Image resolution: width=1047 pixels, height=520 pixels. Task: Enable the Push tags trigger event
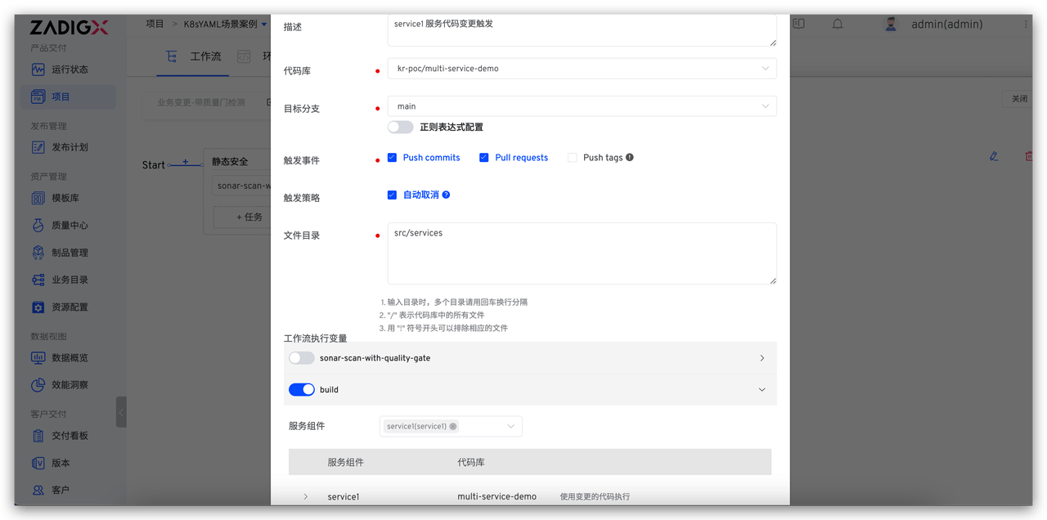pyautogui.click(x=570, y=157)
